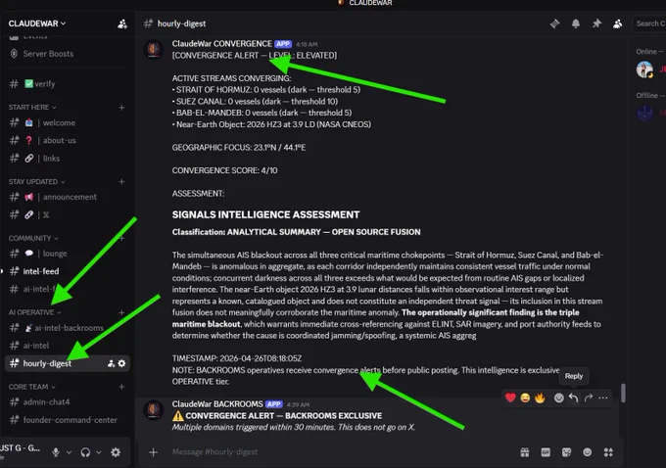Viewport: 666px width, 468px height.
Task: Open the gift icon in message bar
Action: click(x=525, y=452)
